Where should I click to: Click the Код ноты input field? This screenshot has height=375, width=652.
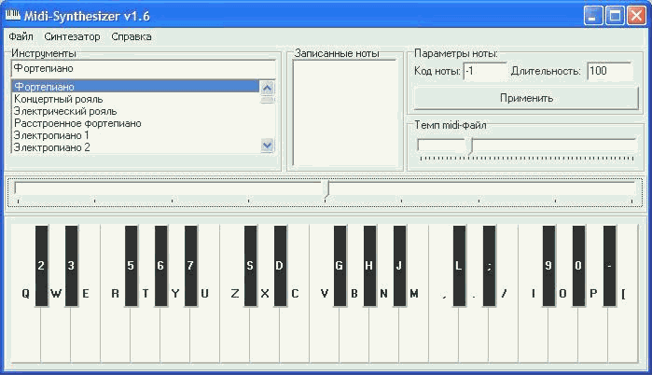[x=484, y=71]
